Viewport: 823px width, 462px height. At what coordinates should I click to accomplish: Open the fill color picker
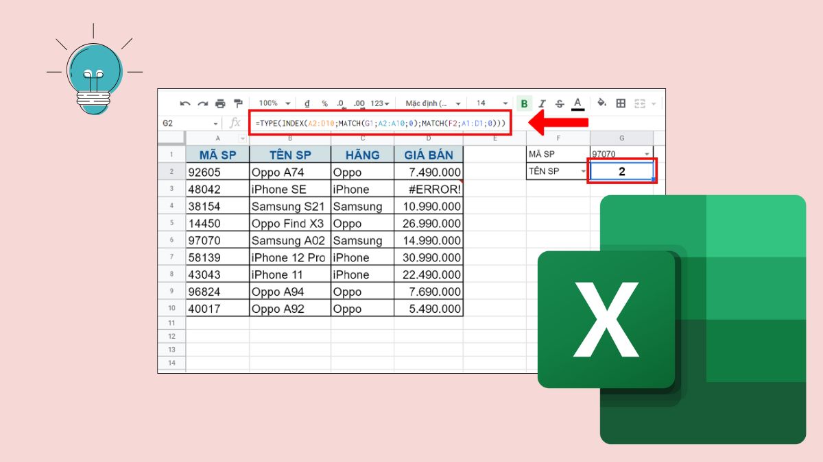[602, 103]
